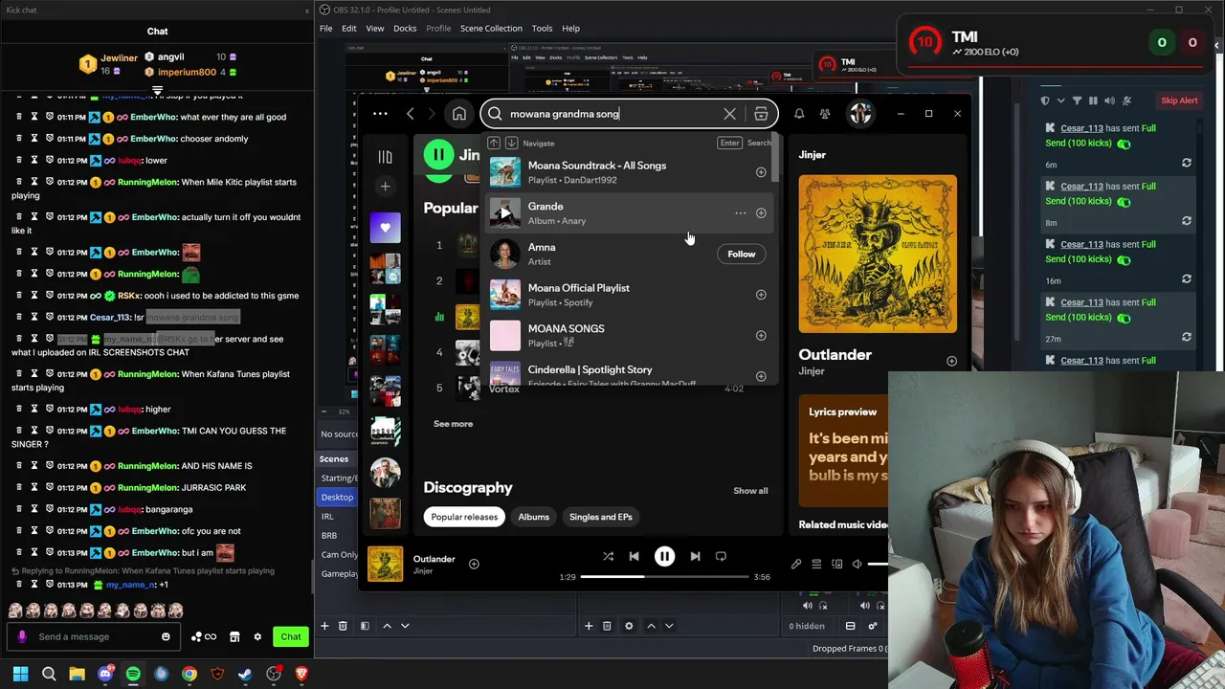Open Spotify three-dot app menu
1225x689 pixels.
tap(380, 114)
